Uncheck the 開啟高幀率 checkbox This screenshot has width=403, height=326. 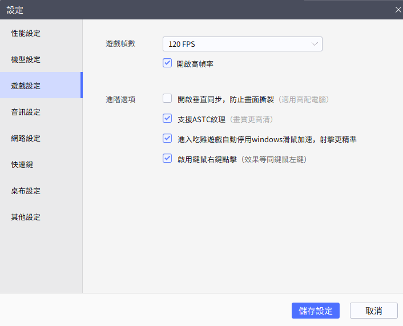(167, 63)
